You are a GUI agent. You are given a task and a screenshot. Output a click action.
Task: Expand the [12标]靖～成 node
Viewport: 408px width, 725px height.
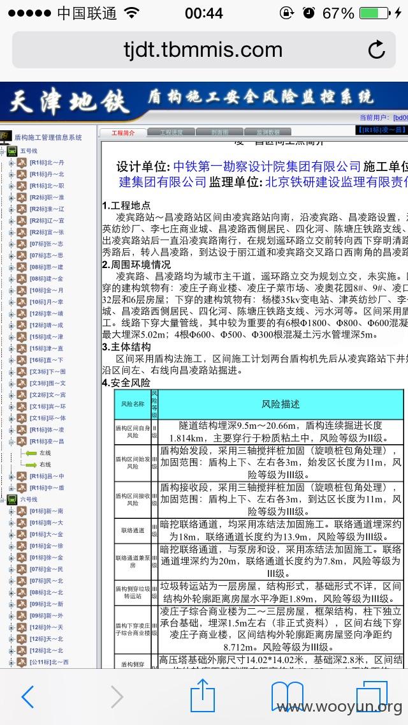[x=11, y=325]
